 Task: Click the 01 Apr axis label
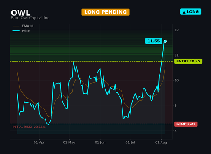[39, 143]
